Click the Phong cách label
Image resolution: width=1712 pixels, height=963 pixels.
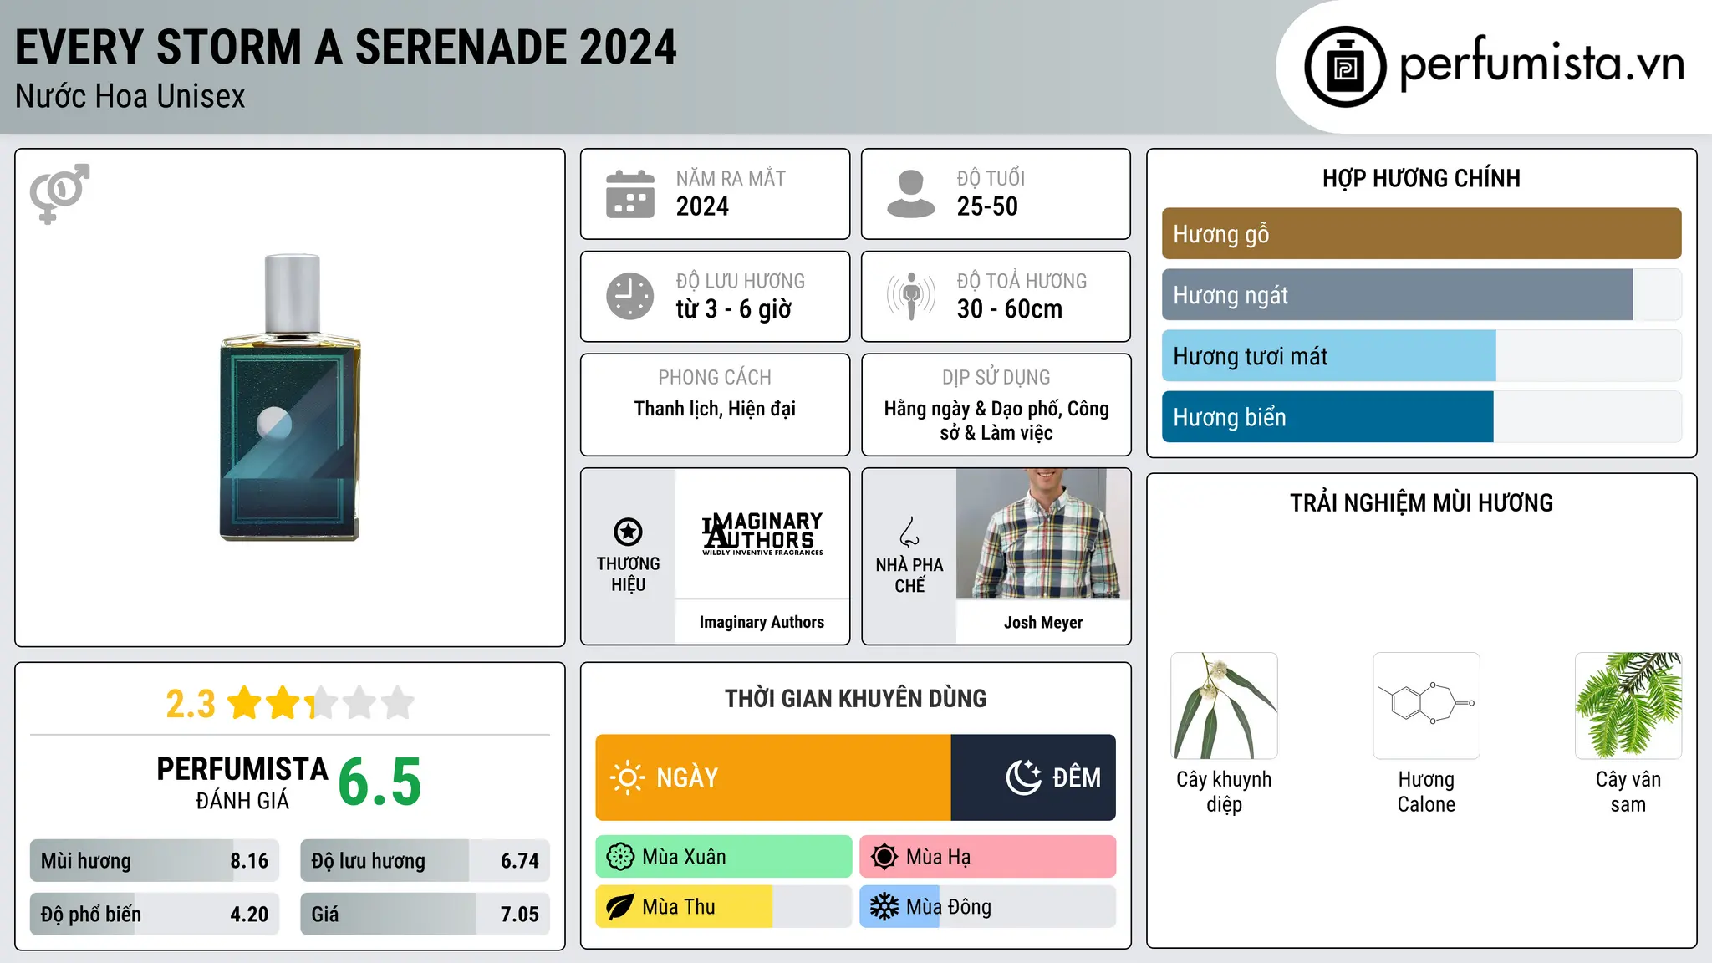[715, 378]
